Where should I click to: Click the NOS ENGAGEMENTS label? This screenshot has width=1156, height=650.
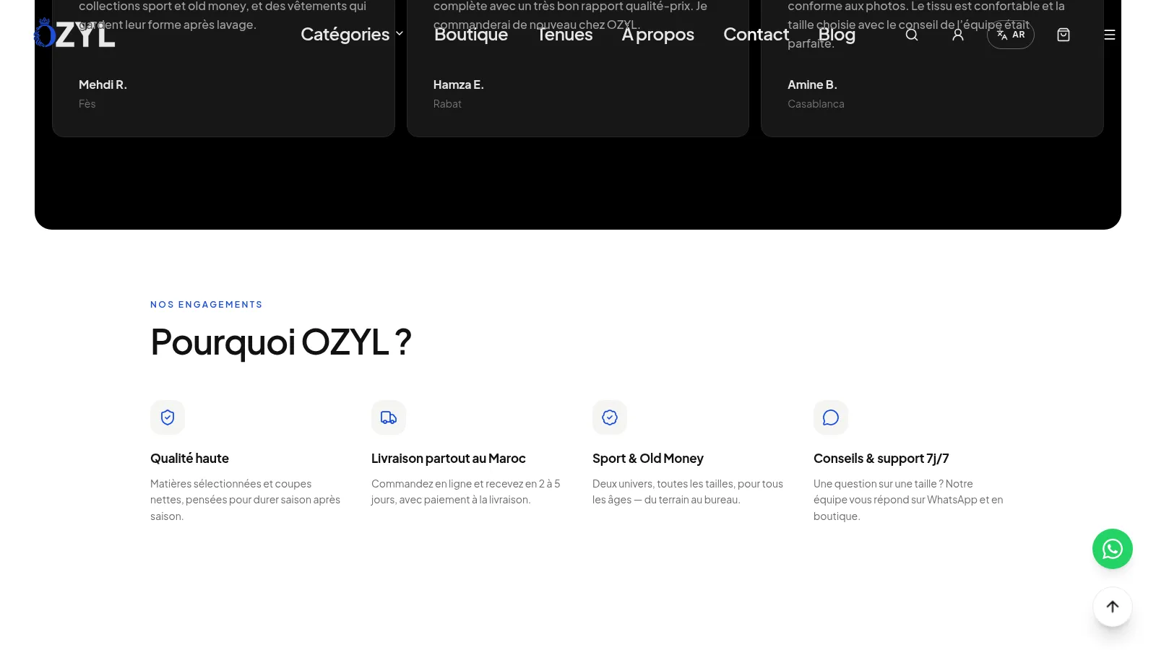[207, 305]
